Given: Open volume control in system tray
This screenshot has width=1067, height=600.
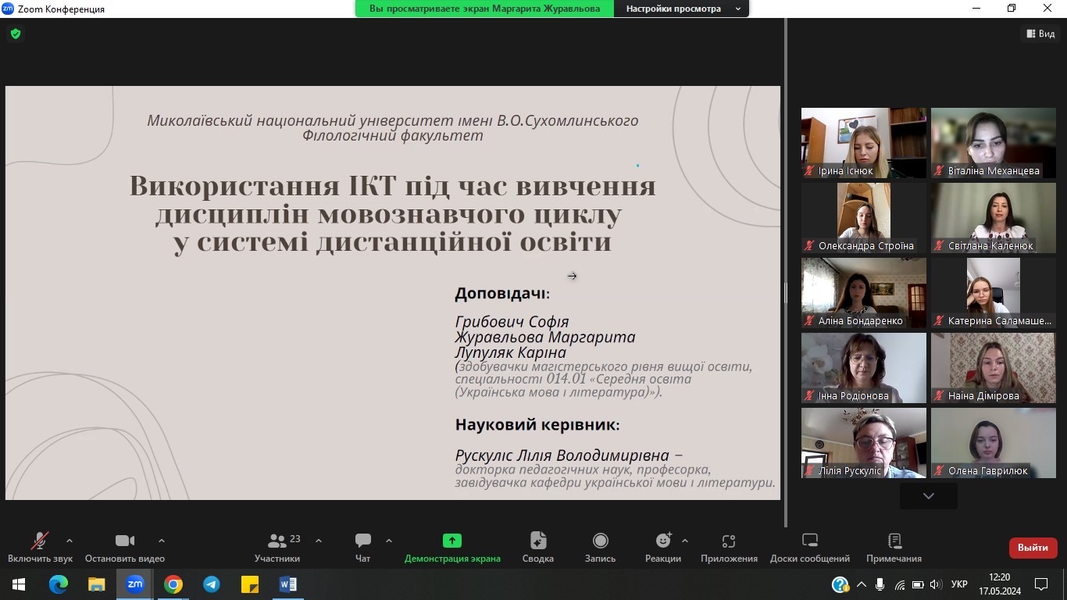Looking at the screenshot, I should point(937,584).
